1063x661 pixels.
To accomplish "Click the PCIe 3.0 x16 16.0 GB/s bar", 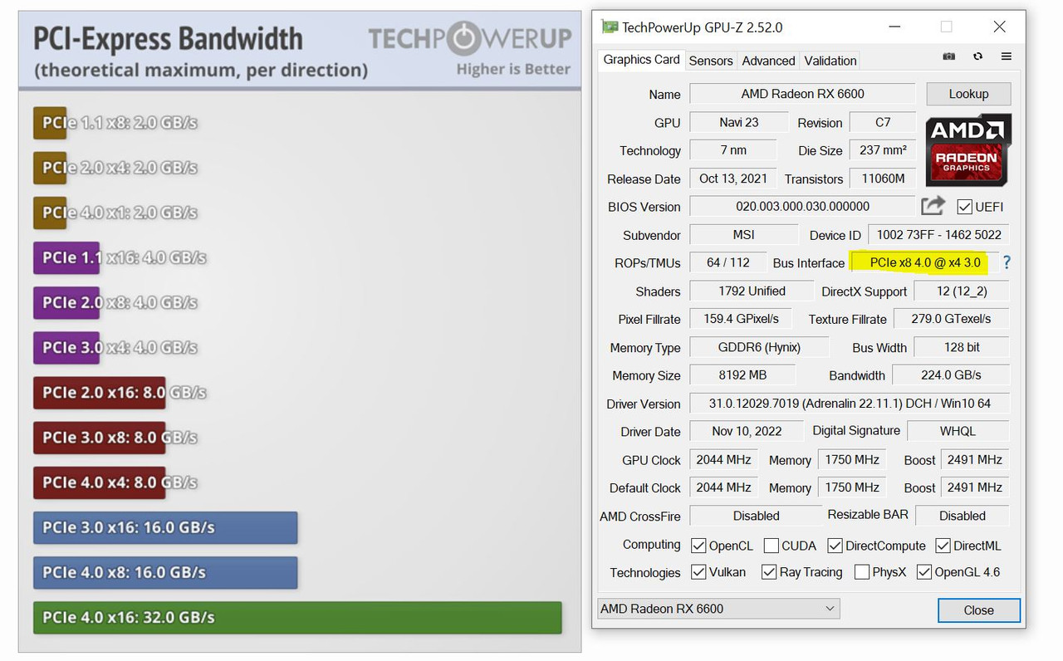I will tap(165, 527).
